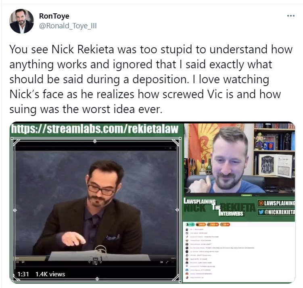Click the streamlabs.com/rekietalaw URL banner

coord(95,129)
